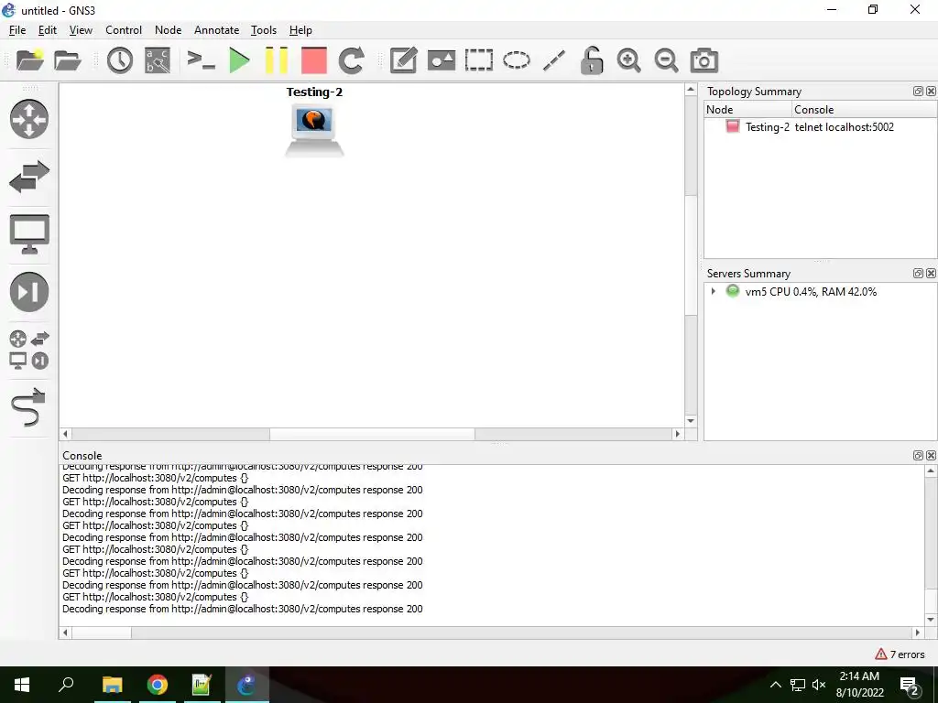Click the Console column header
Screen dimensions: 938x703
(x=865, y=110)
